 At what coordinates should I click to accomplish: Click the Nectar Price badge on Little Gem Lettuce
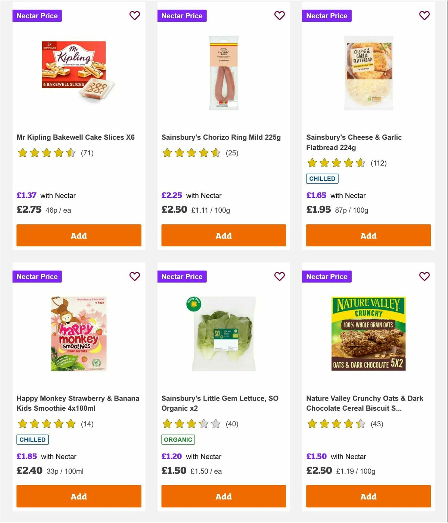[182, 277]
